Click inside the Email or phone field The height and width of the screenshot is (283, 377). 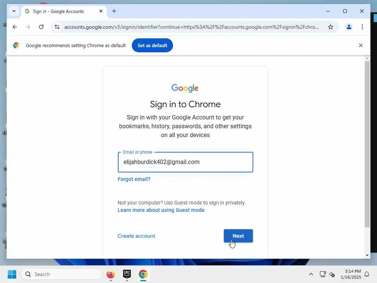point(186,162)
